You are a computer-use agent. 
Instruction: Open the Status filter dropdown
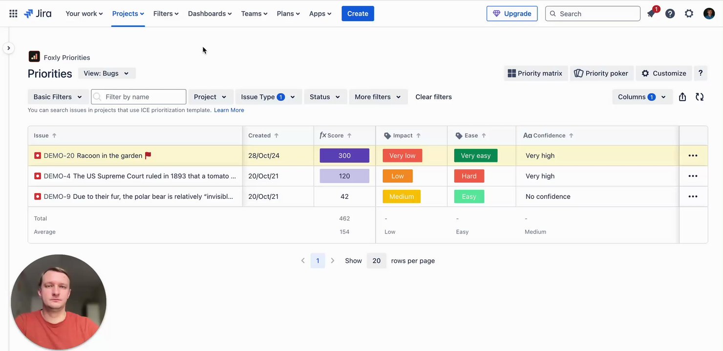point(325,97)
